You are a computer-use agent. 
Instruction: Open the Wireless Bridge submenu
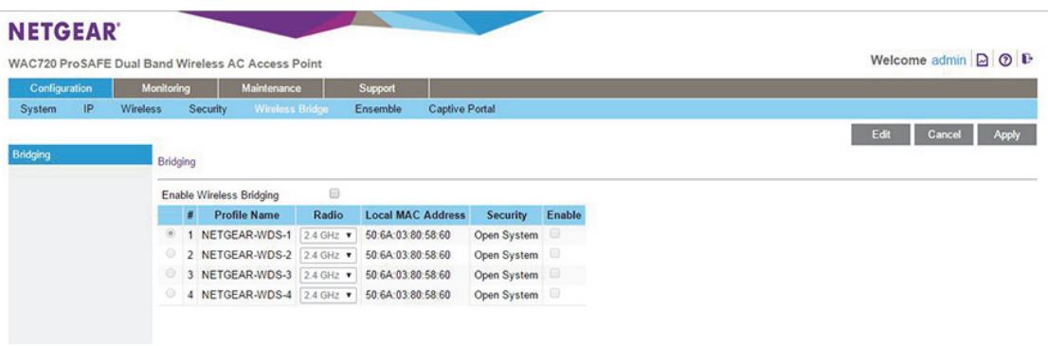pyautogui.click(x=291, y=109)
